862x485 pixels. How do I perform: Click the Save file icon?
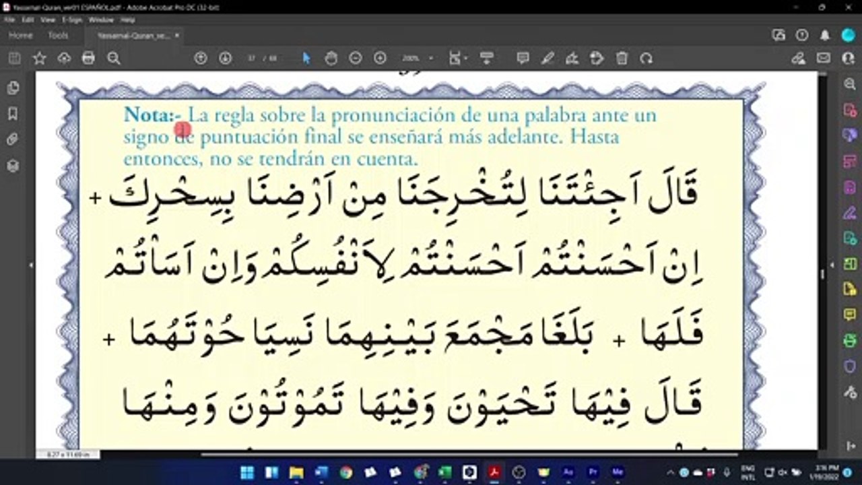coord(14,59)
